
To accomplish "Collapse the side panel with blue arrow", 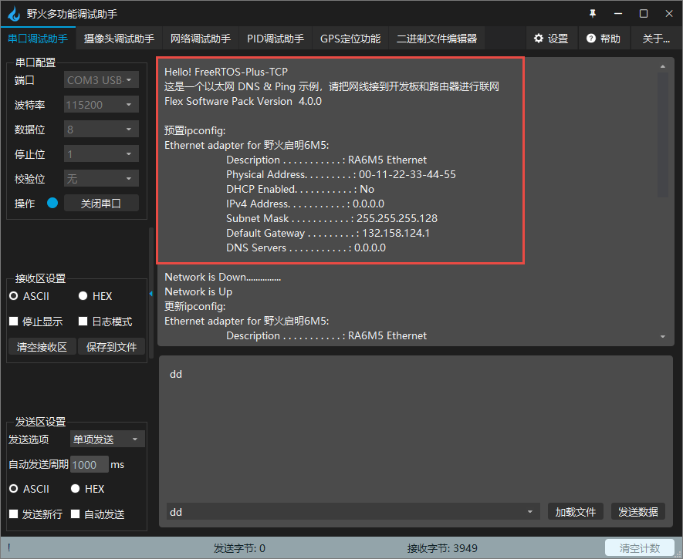I will tap(151, 294).
